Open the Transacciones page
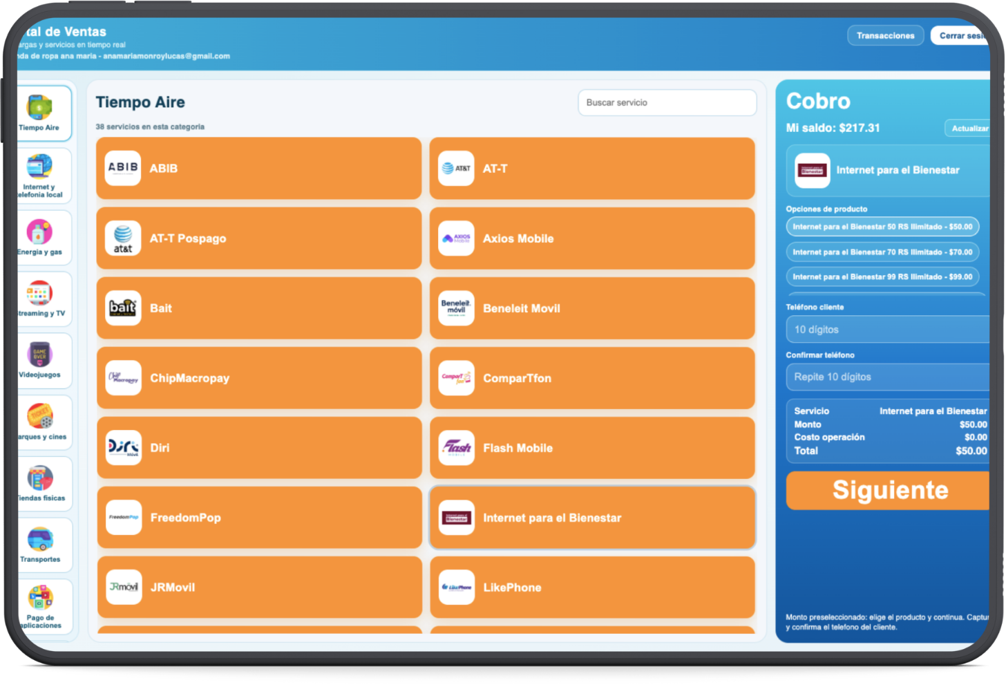 885,35
